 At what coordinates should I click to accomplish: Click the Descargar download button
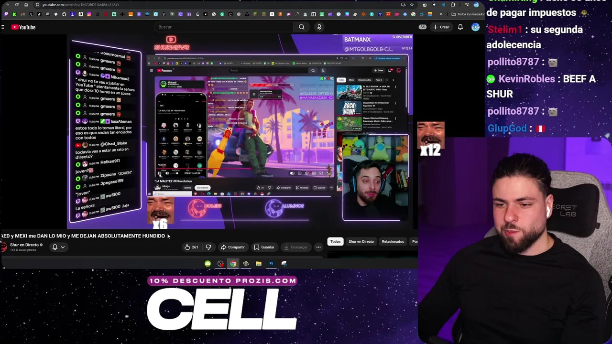pyautogui.click(x=295, y=247)
